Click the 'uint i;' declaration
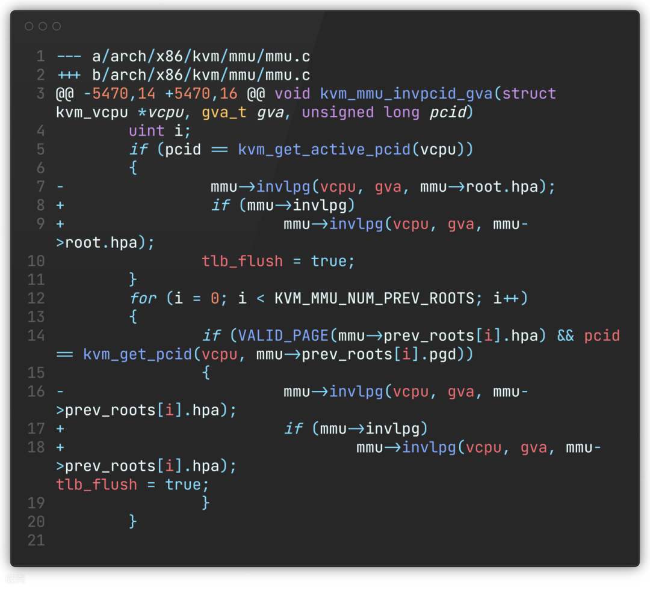 pos(159,131)
